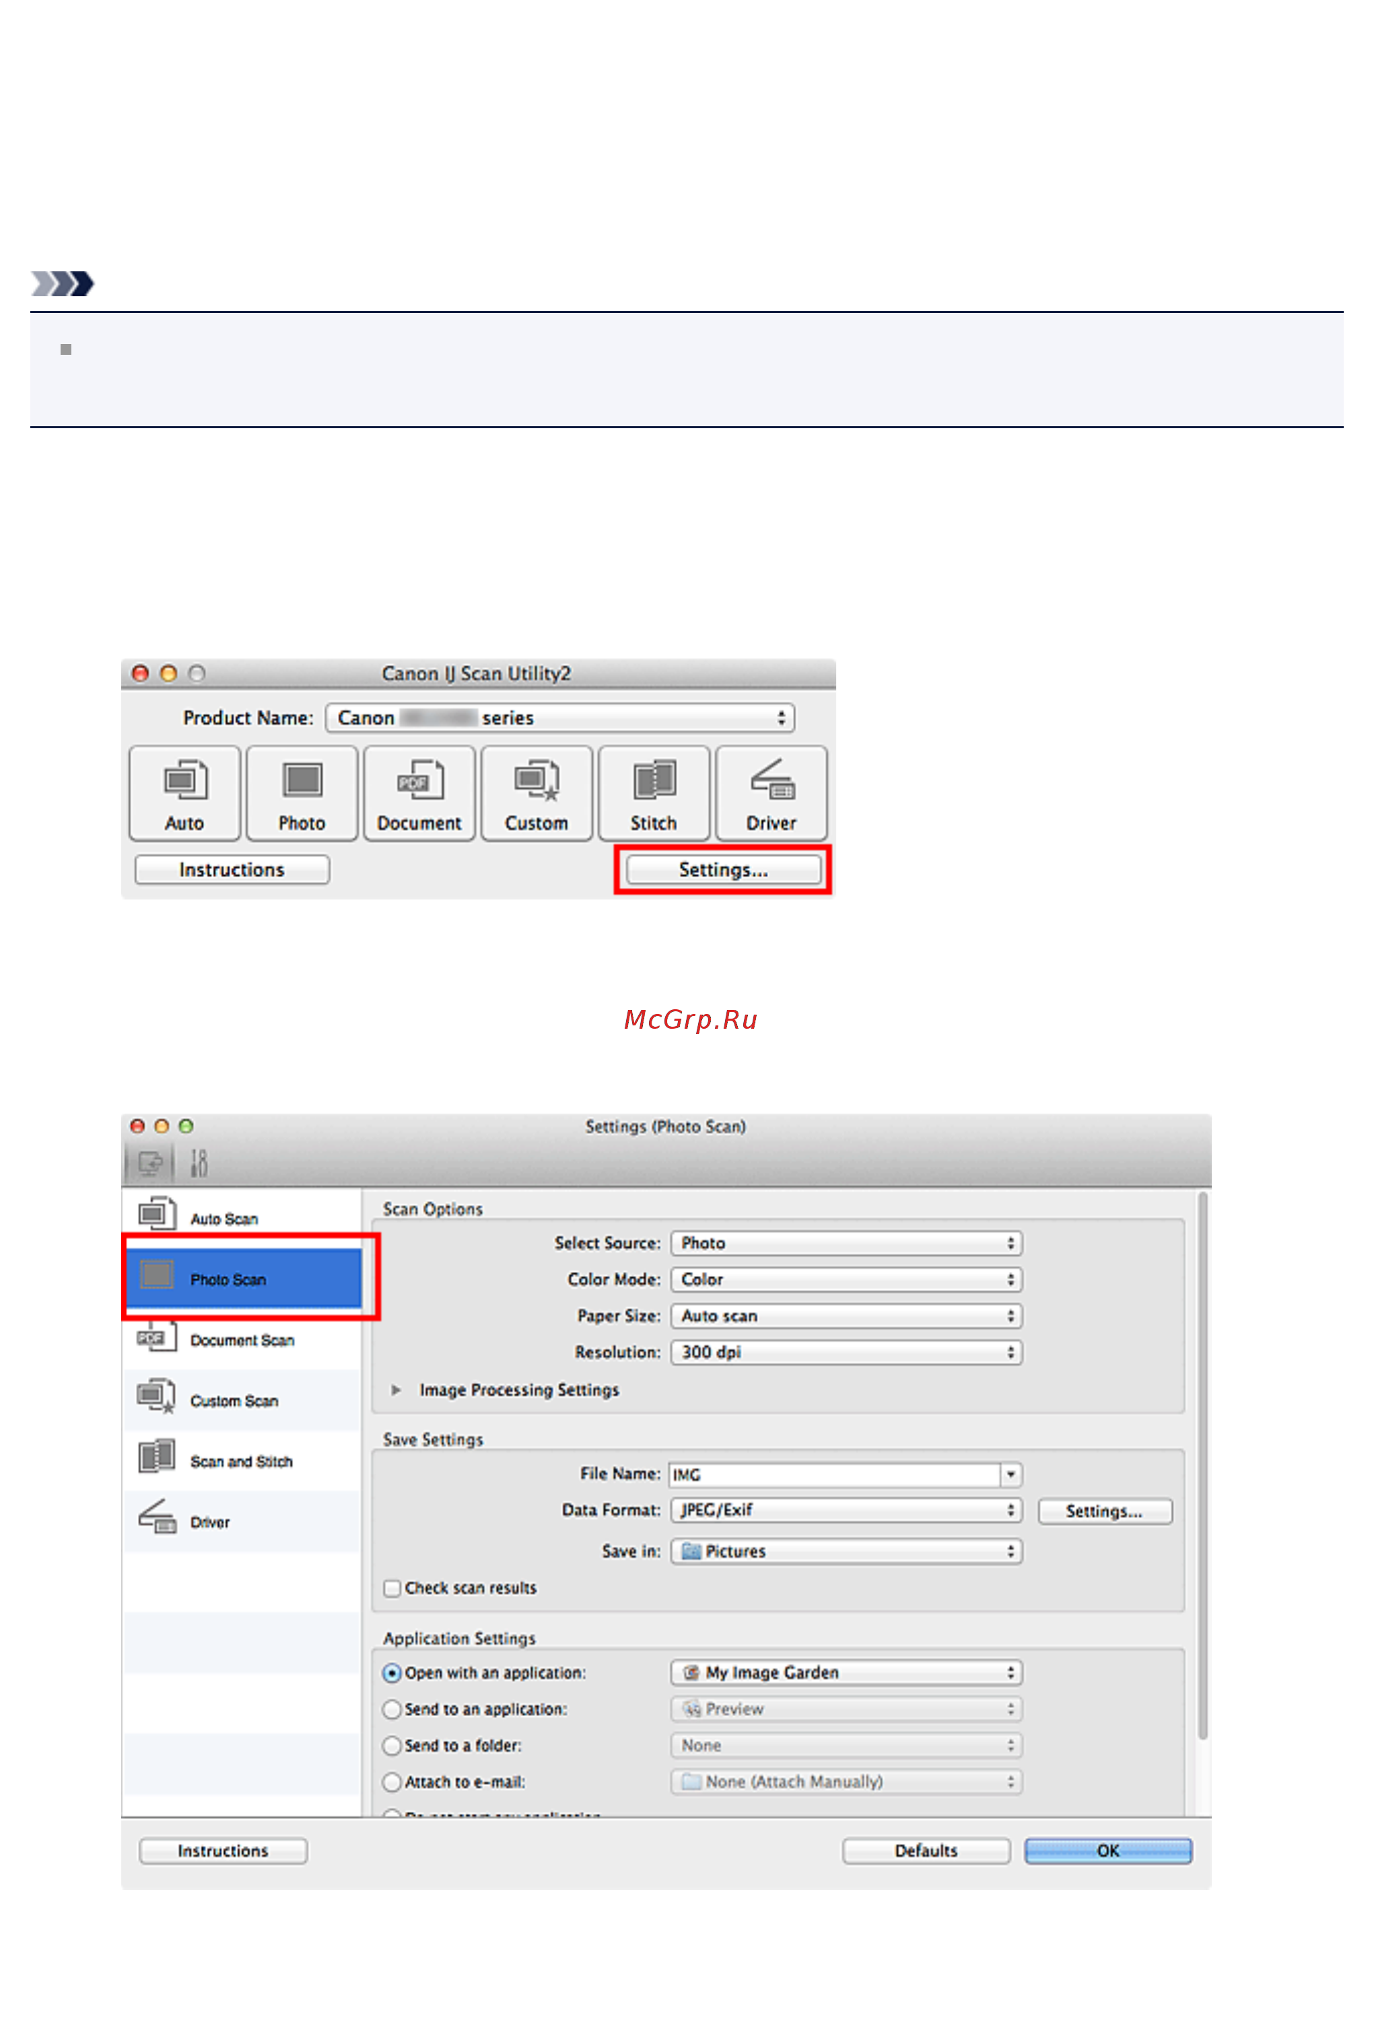Screen dimensions: 1374x2038
Task: Select Send to an application radio
Action: [x=392, y=1709]
